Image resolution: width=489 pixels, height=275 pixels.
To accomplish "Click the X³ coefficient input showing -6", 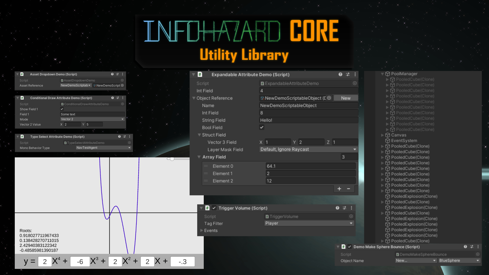I will [80, 262].
